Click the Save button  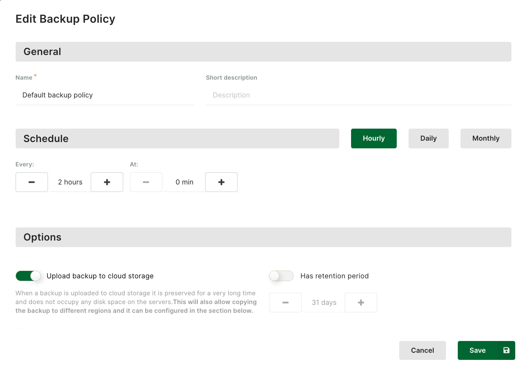[x=487, y=350]
